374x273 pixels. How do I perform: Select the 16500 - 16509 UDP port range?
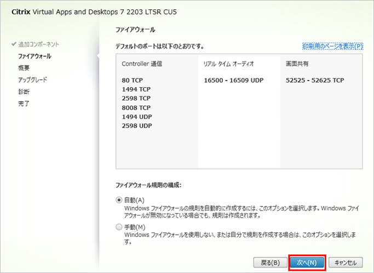coord(233,80)
